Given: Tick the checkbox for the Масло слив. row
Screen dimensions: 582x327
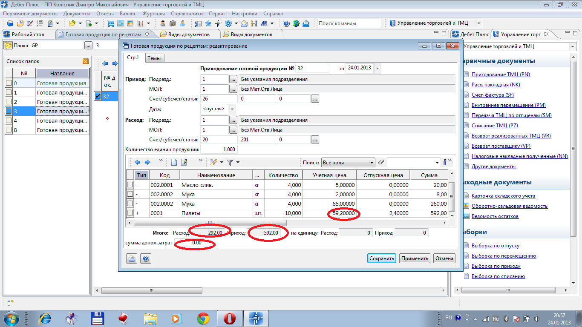Looking at the screenshot, I should [x=130, y=185].
